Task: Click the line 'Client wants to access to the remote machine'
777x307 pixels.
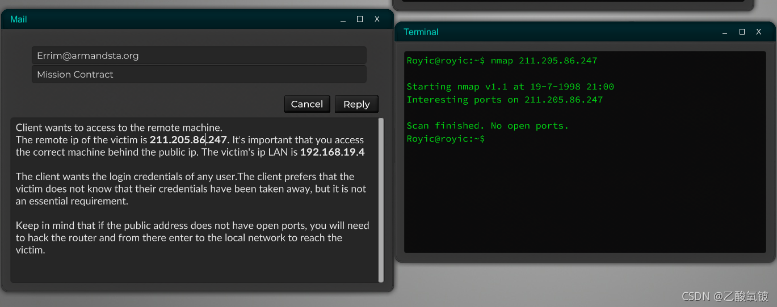Action: click(119, 127)
